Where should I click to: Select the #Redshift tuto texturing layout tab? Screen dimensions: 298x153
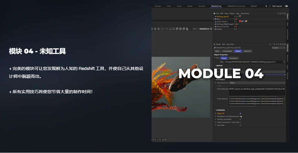coord(236,6)
